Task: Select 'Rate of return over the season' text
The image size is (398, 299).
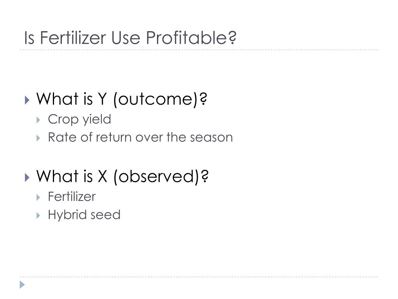Action: (x=140, y=137)
